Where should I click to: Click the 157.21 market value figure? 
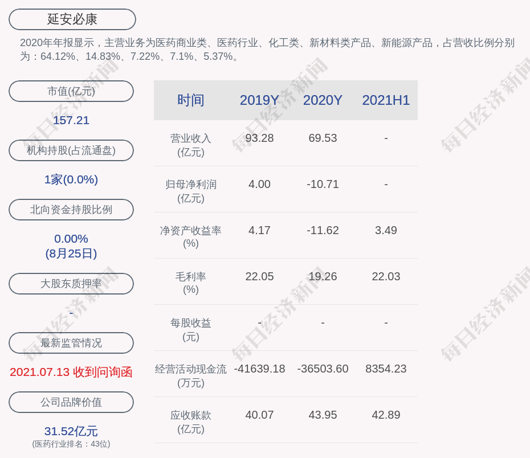(x=71, y=120)
